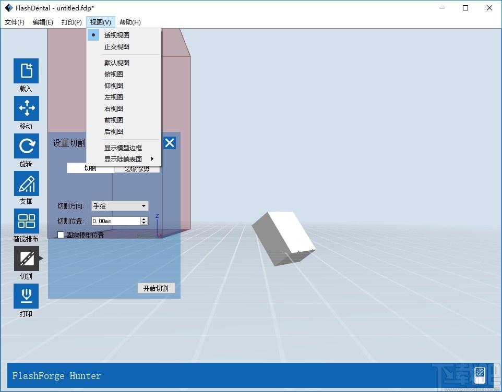The image size is (502, 392).
Task: Toggle 显示模型边框 model outline
Action: 124,148
